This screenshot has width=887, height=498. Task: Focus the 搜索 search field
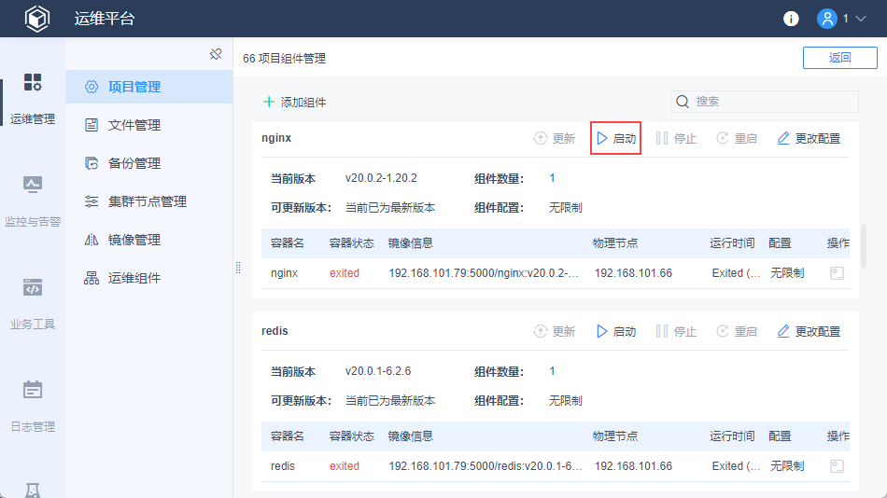click(x=765, y=102)
